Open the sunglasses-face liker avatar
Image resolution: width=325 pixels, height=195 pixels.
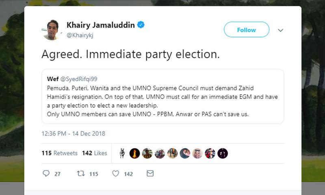coord(198,153)
